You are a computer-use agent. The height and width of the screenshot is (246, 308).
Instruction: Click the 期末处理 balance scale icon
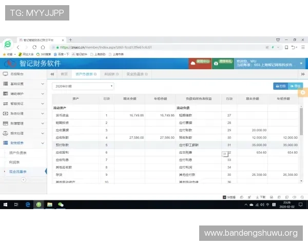(5, 133)
